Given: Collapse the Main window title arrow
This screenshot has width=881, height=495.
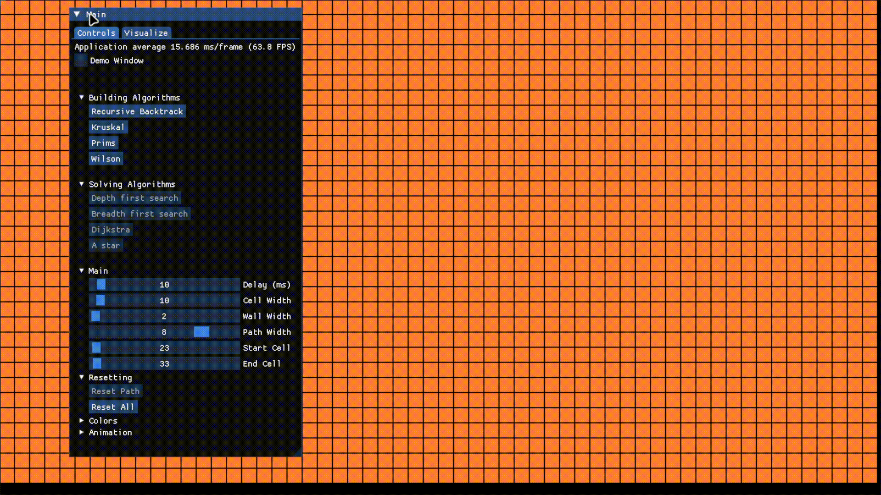Looking at the screenshot, I should click(x=77, y=14).
